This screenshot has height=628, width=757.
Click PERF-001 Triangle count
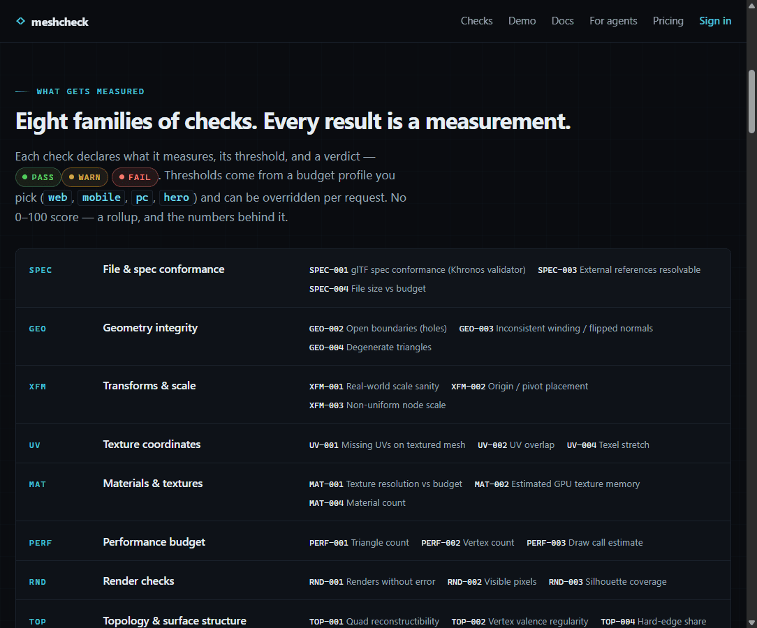pyautogui.click(x=359, y=543)
